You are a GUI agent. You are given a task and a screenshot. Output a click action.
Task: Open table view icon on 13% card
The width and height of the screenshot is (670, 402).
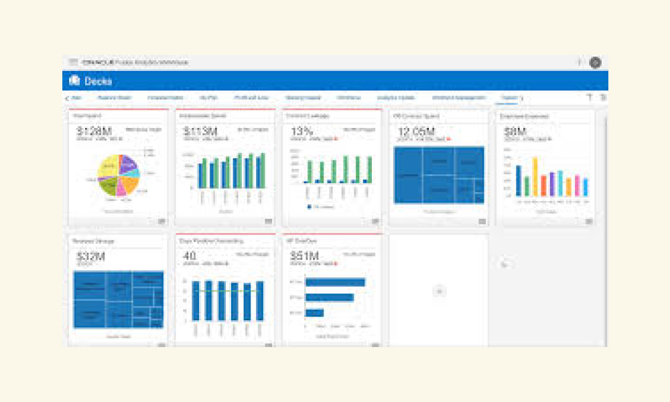pos(375,221)
